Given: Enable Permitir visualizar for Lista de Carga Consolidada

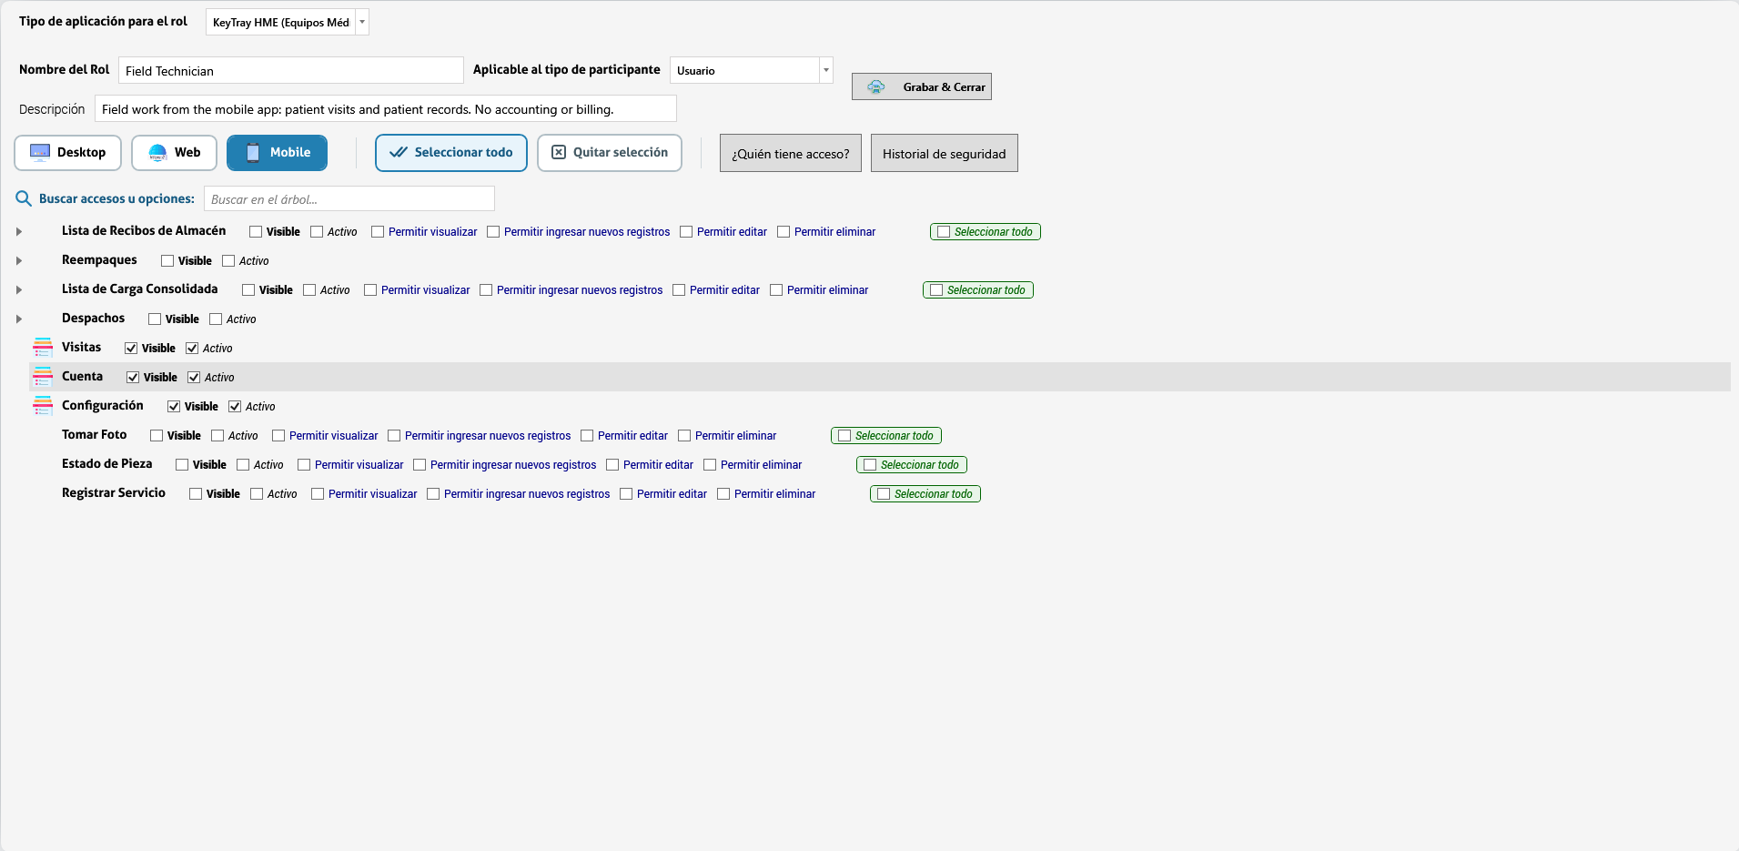Looking at the screenshot, I should (x=370, y=289).
